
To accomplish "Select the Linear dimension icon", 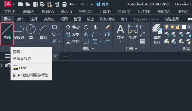I will point(143,27).
